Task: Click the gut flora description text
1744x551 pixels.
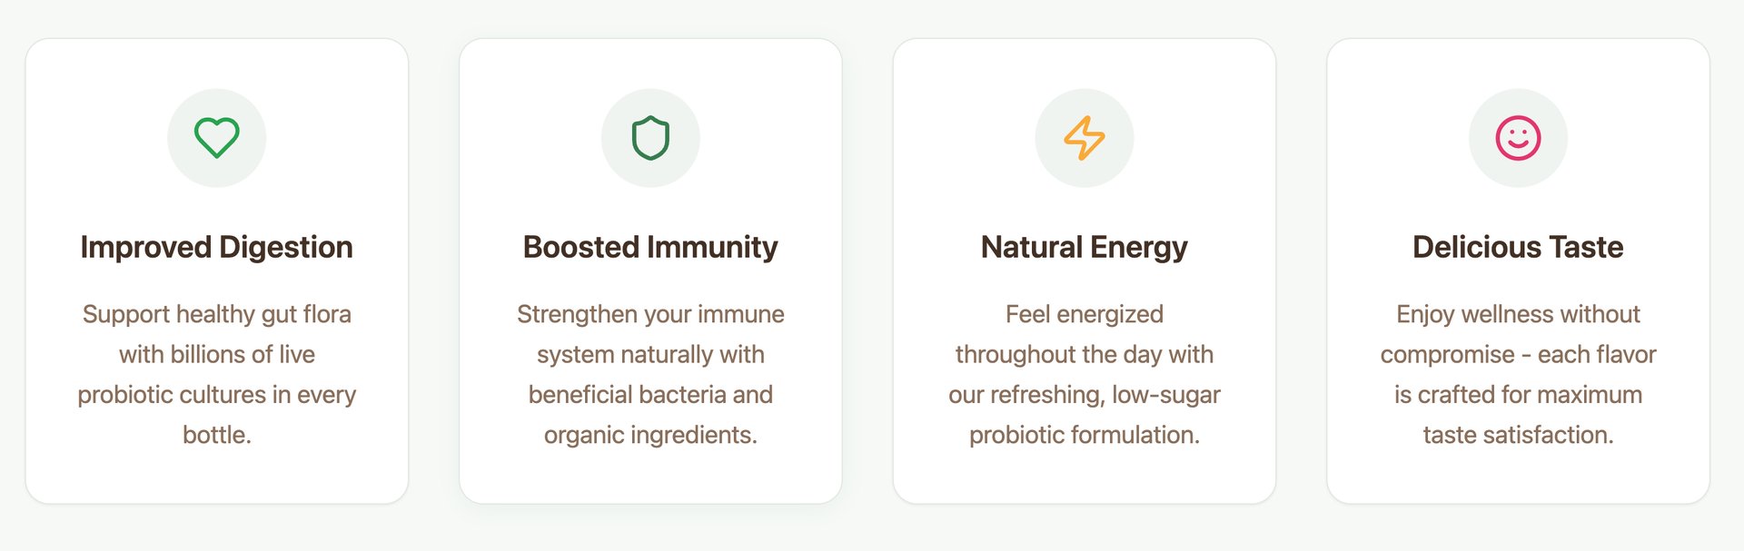Action: 217,374
